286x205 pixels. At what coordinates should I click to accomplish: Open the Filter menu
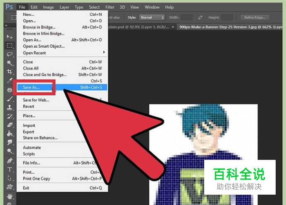(110, 7)
